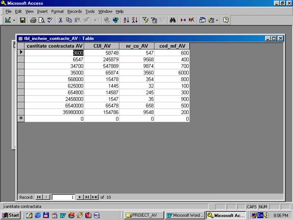This screenshot has width=293, height=220.
Task: Open the Format menu
Action: 57,12
